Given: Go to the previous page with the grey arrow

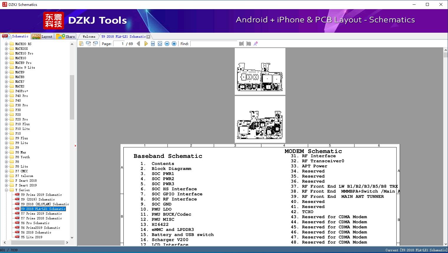Looking at the screenshot, I should click(x=138, y=44).
